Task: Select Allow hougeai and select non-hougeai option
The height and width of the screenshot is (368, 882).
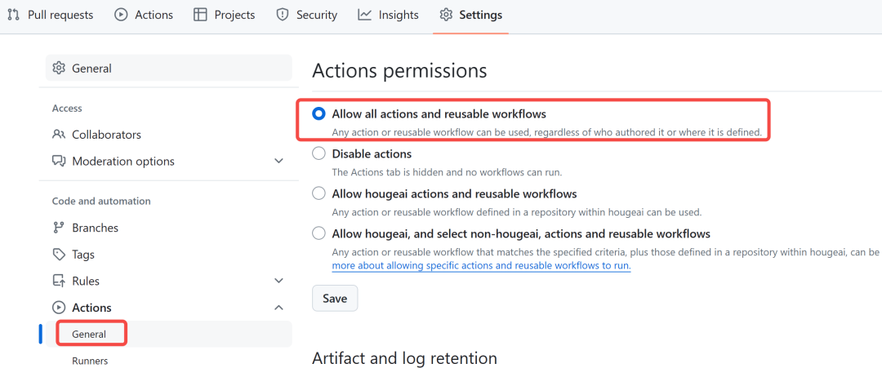Action: click(x=319, y=234)
